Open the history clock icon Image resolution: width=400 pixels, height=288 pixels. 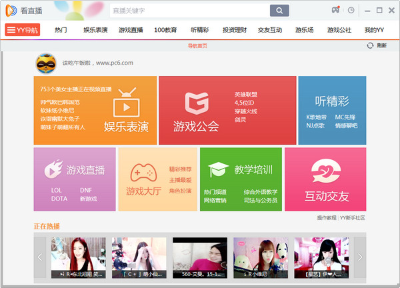pos(351,11)
